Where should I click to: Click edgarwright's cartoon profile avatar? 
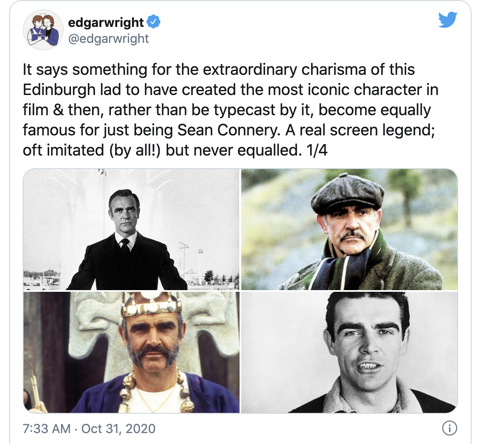tap(43, 30)
